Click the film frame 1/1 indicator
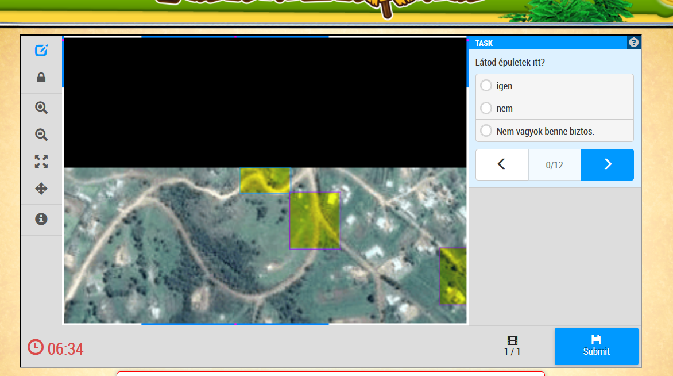Screen dimensions: 673x376 point(512,346)
